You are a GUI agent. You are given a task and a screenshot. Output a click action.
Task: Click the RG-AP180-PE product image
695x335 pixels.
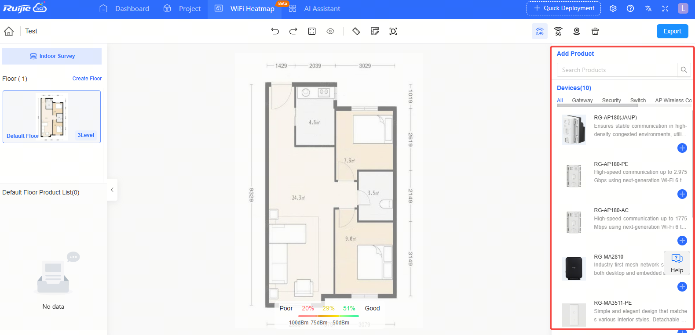(574, 176)
